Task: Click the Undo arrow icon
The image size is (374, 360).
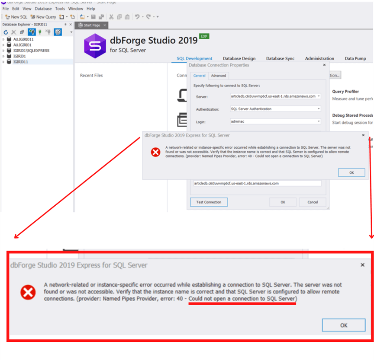Action: click(137, 17)
